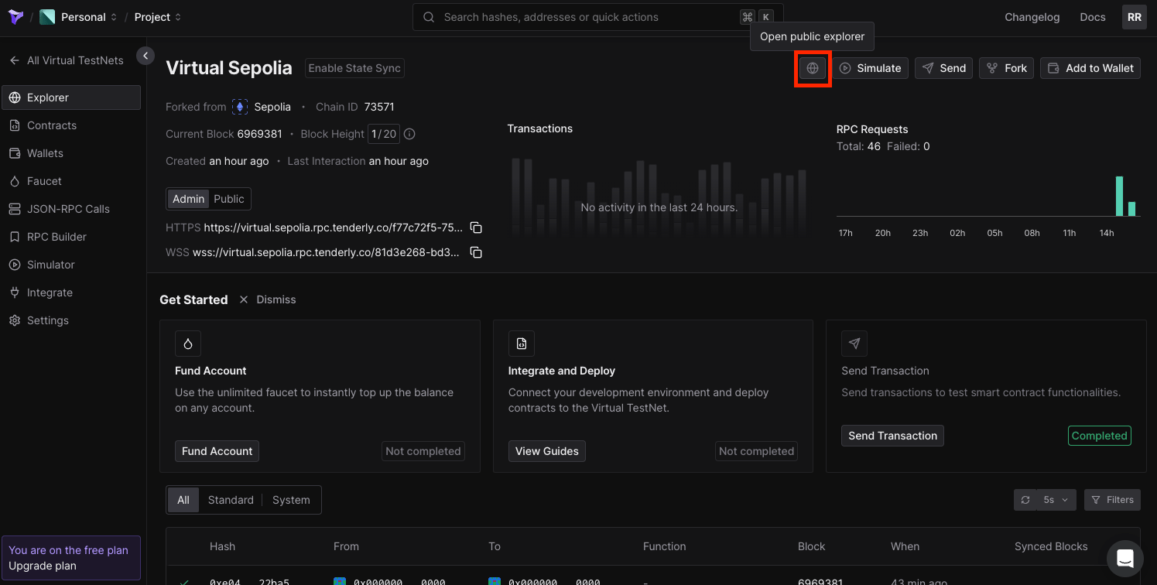Click the Send Transaction button
This screenshot has height=585, width=1157.
pyautogui.click(x=892, y=436)
